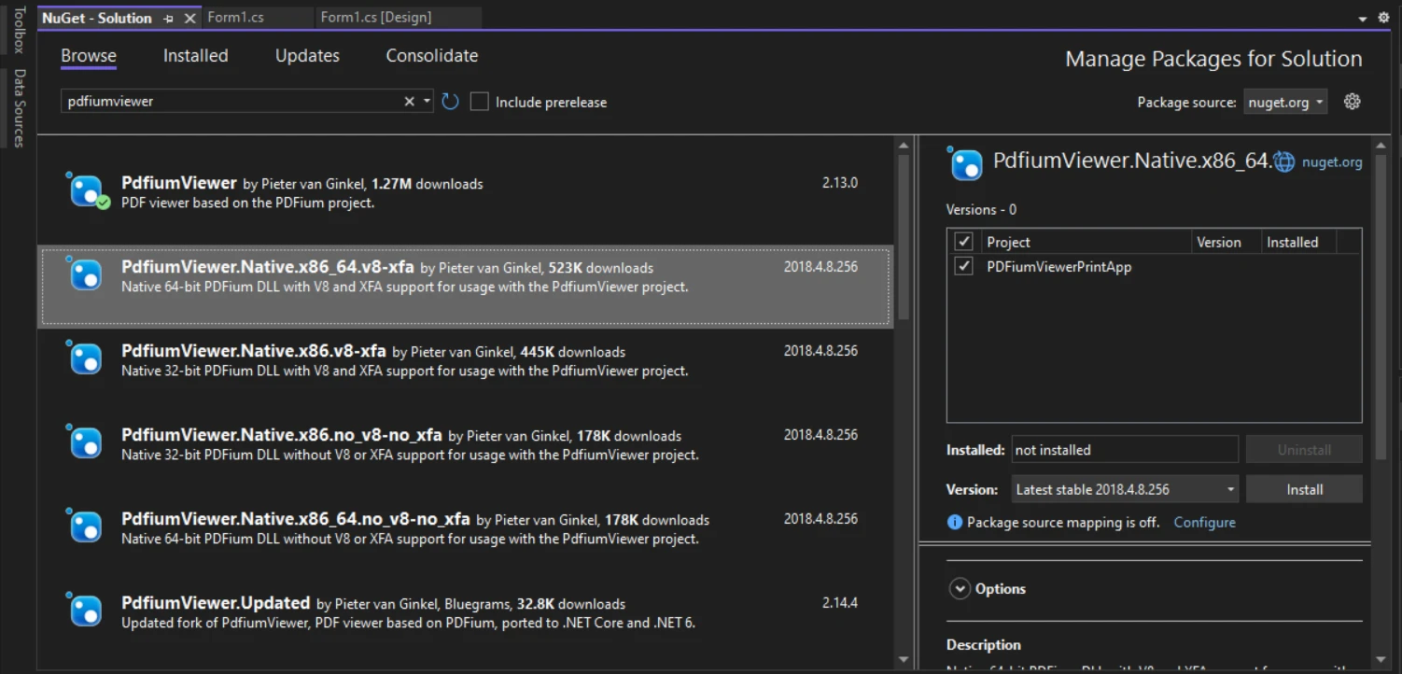Open the Package source dropdown

click(x=1286, y=103)
